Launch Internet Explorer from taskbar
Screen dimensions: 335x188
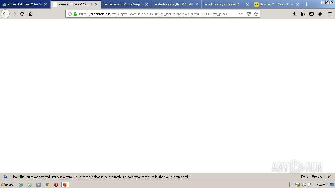[21, 185]
